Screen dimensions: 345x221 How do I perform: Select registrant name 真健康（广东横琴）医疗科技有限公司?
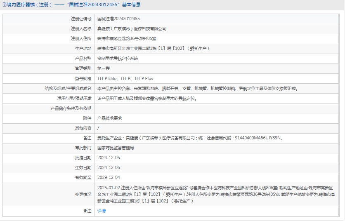[132, 29]
